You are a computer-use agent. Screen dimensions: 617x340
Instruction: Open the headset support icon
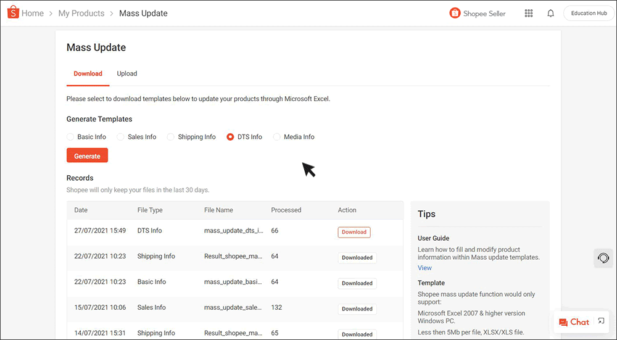pos(603,258)
